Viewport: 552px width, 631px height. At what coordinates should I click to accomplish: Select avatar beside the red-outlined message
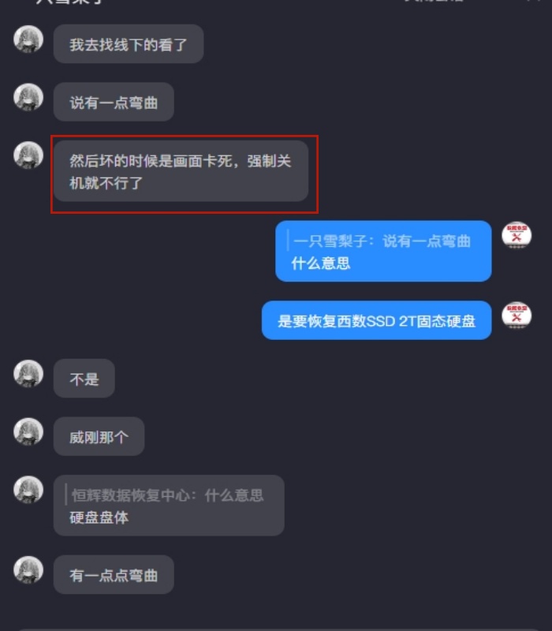tap(28, 155)
